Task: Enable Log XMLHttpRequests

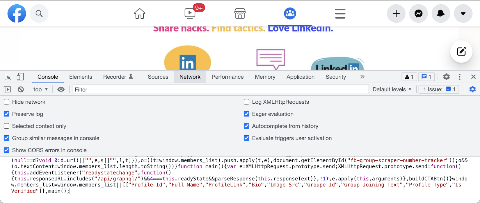Action: [x=246, y=102]
